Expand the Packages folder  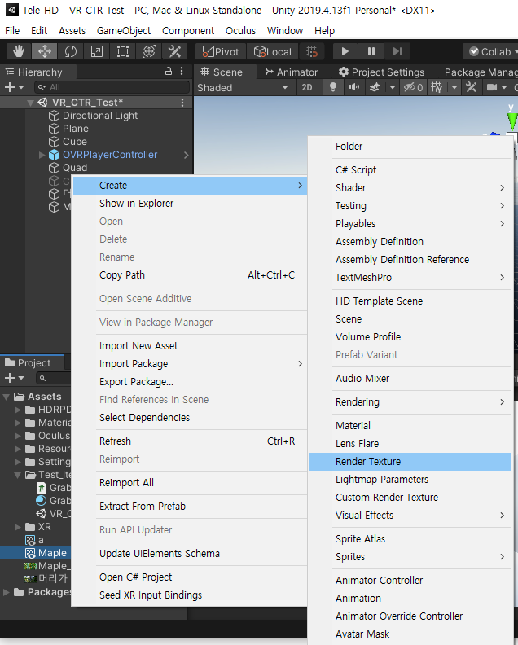7,592
